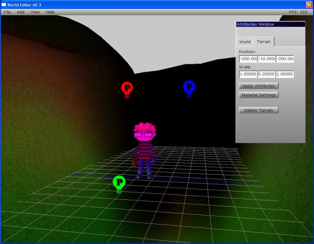Select the blue point light bulb icon

point(189,89)
